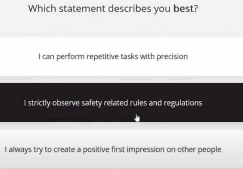Pick the positive first impression statement
The image size is (243, 169).
[121, 149]
